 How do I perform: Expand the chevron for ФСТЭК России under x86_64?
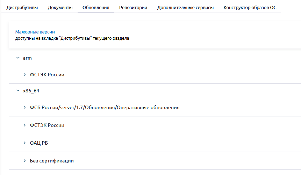(25, 125)
